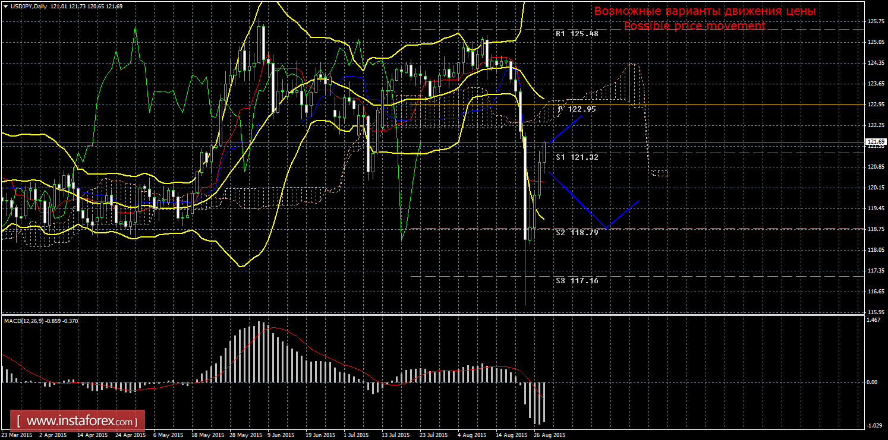The width and height of the screenshot is (888, 440).
Task: Click the USDJPY,Daily chart title
Action: pos(29,6)
